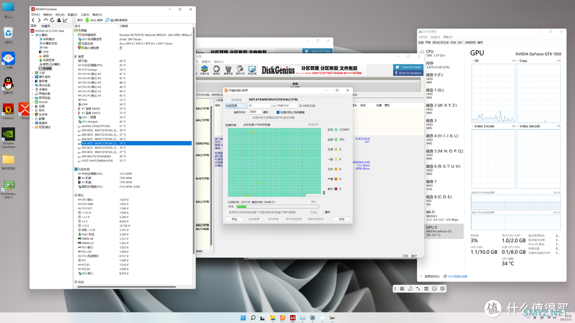
Task: Open QQ penguin desktop icon
Action: (x=8, y=86)
